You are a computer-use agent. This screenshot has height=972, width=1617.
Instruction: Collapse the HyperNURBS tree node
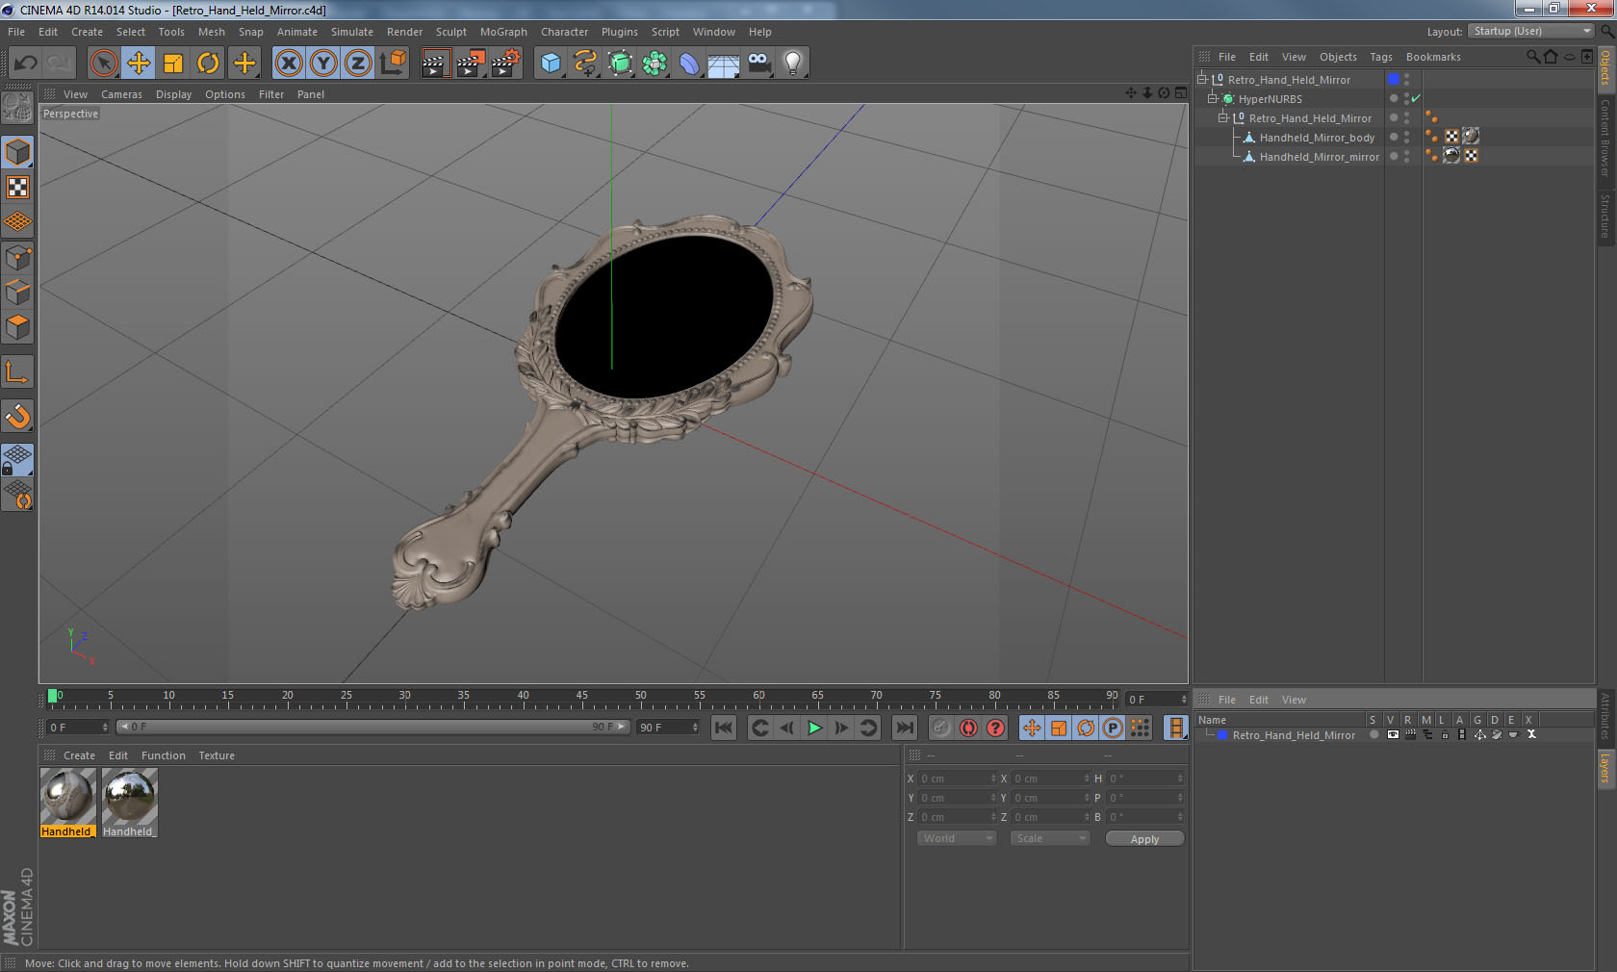(x=1213, y=99)
